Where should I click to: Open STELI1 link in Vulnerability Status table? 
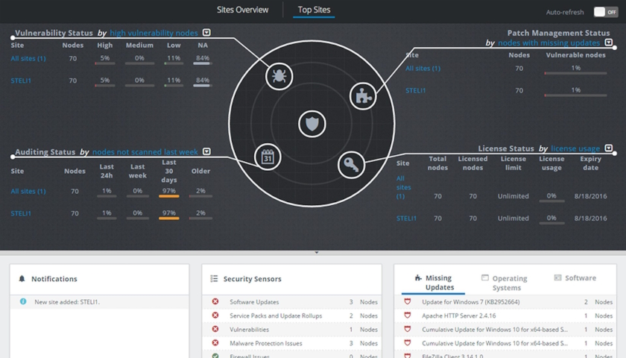point(21,81)
